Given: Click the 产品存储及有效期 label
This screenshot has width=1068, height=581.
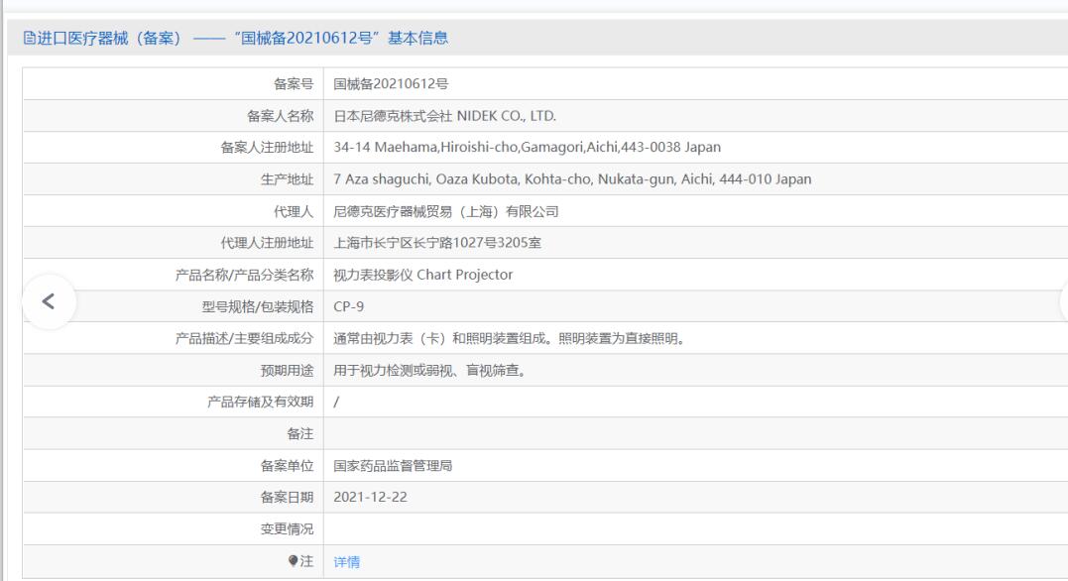Looking at the screenshot, I should pos(260,402).
